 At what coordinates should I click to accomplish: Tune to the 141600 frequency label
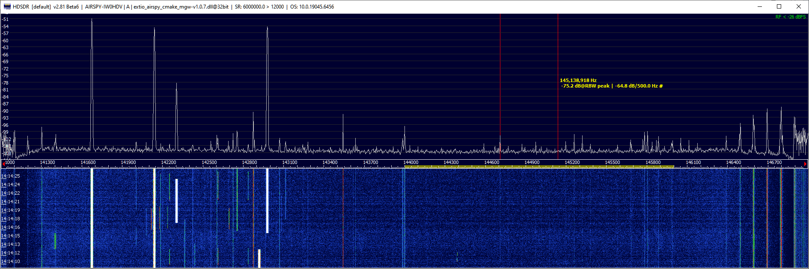pyautogui.click(x=88, y=163)
